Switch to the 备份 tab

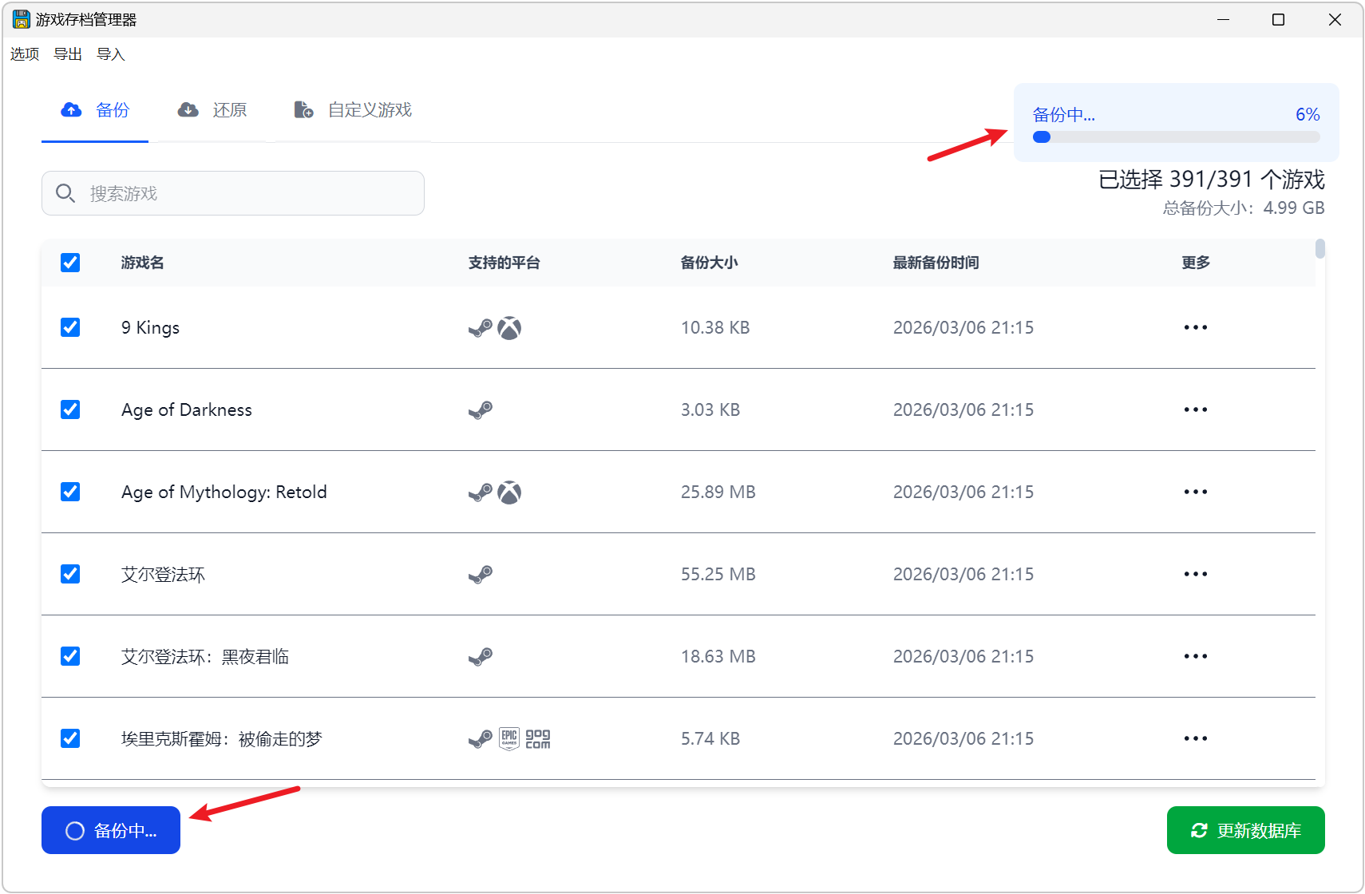[95, 111]
